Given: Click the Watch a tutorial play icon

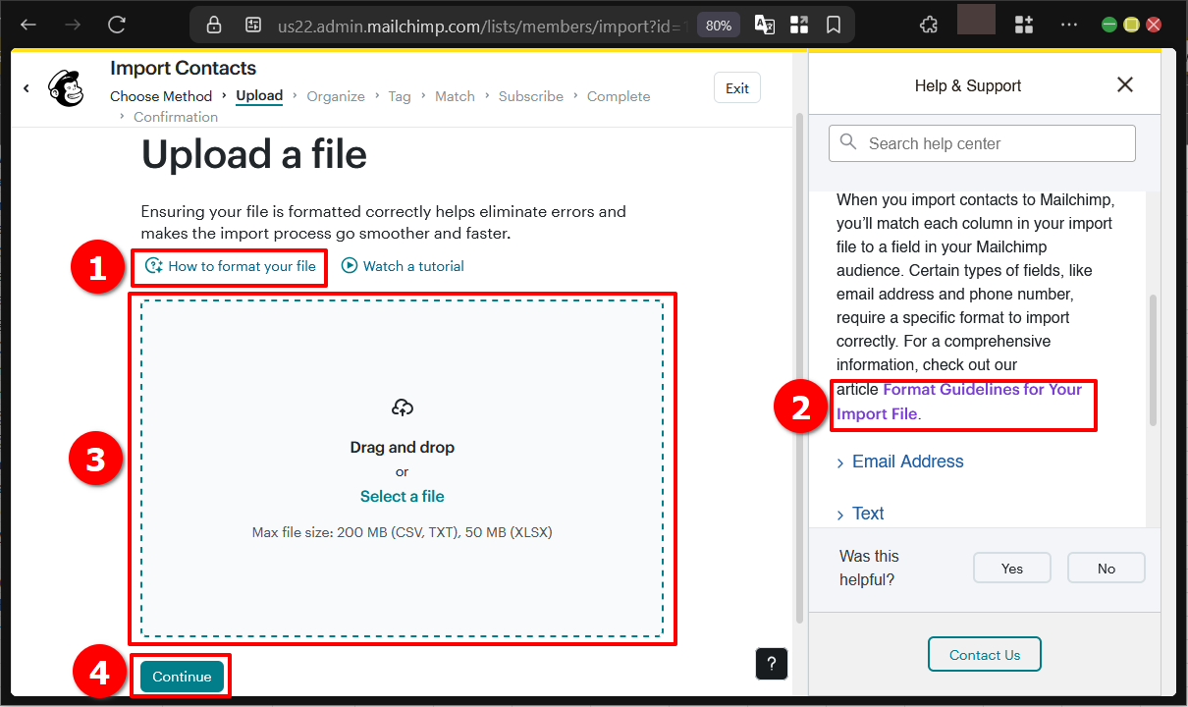Looking at the screenshot, I should click(x=350, y=265).
